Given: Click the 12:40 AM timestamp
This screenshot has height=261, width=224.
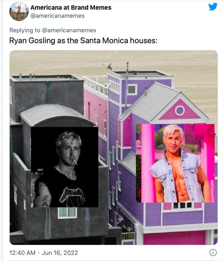Looking at the screenshot, I should click(x=22, y=253).
